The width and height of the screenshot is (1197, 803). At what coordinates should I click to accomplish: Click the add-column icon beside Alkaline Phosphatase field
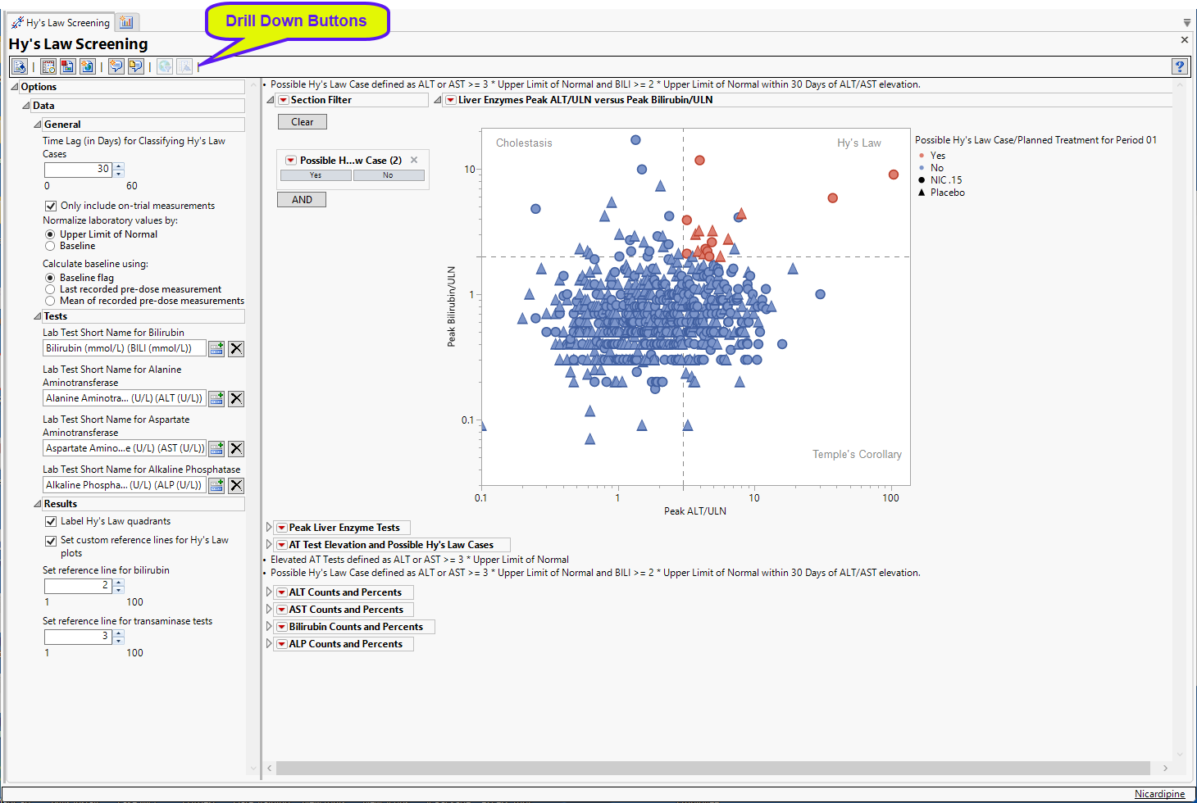point(216,486)
